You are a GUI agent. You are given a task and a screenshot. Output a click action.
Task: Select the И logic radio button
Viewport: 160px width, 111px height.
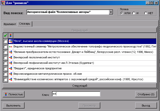click(134, 13)
